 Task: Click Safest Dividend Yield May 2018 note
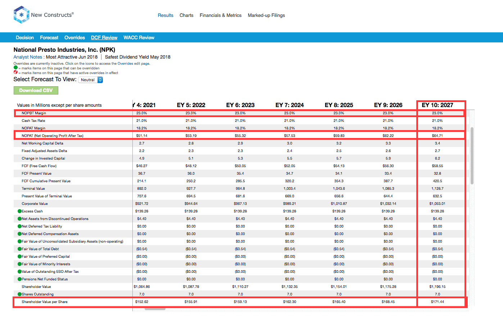(x=138, y=57)
